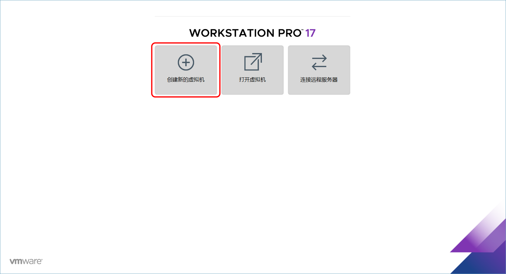Click the trademark symbol after PRO

303,30
